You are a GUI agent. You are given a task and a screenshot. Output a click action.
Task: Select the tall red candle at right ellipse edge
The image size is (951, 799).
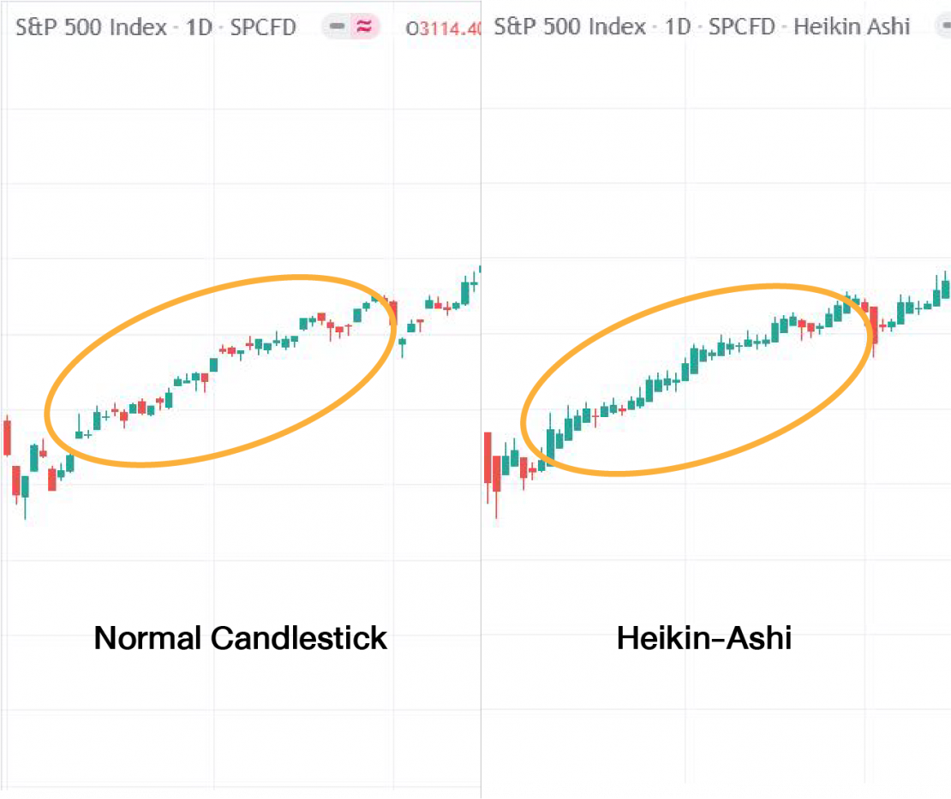(874, 328)
